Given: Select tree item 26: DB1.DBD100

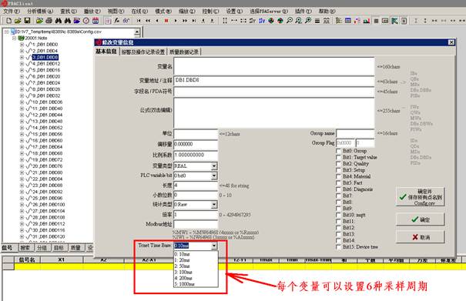Looking at the screenshot, I should pyautogui.click(x=49, y=205).
